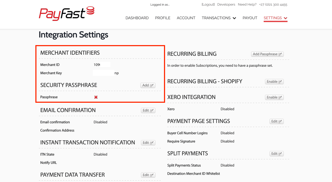Open the Developers link
Viewport: 332px width, 182px height.
click(x=226, y=5)
